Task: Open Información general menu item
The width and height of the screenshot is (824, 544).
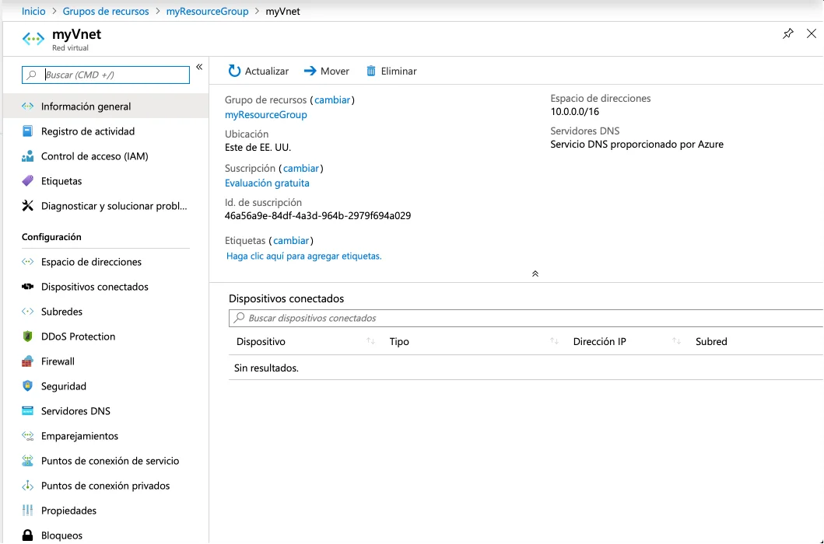Action: 106,106
